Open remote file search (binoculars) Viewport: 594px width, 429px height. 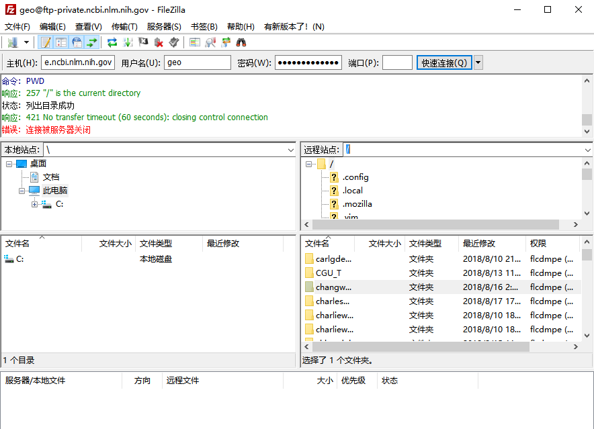[x=240, y=42]
